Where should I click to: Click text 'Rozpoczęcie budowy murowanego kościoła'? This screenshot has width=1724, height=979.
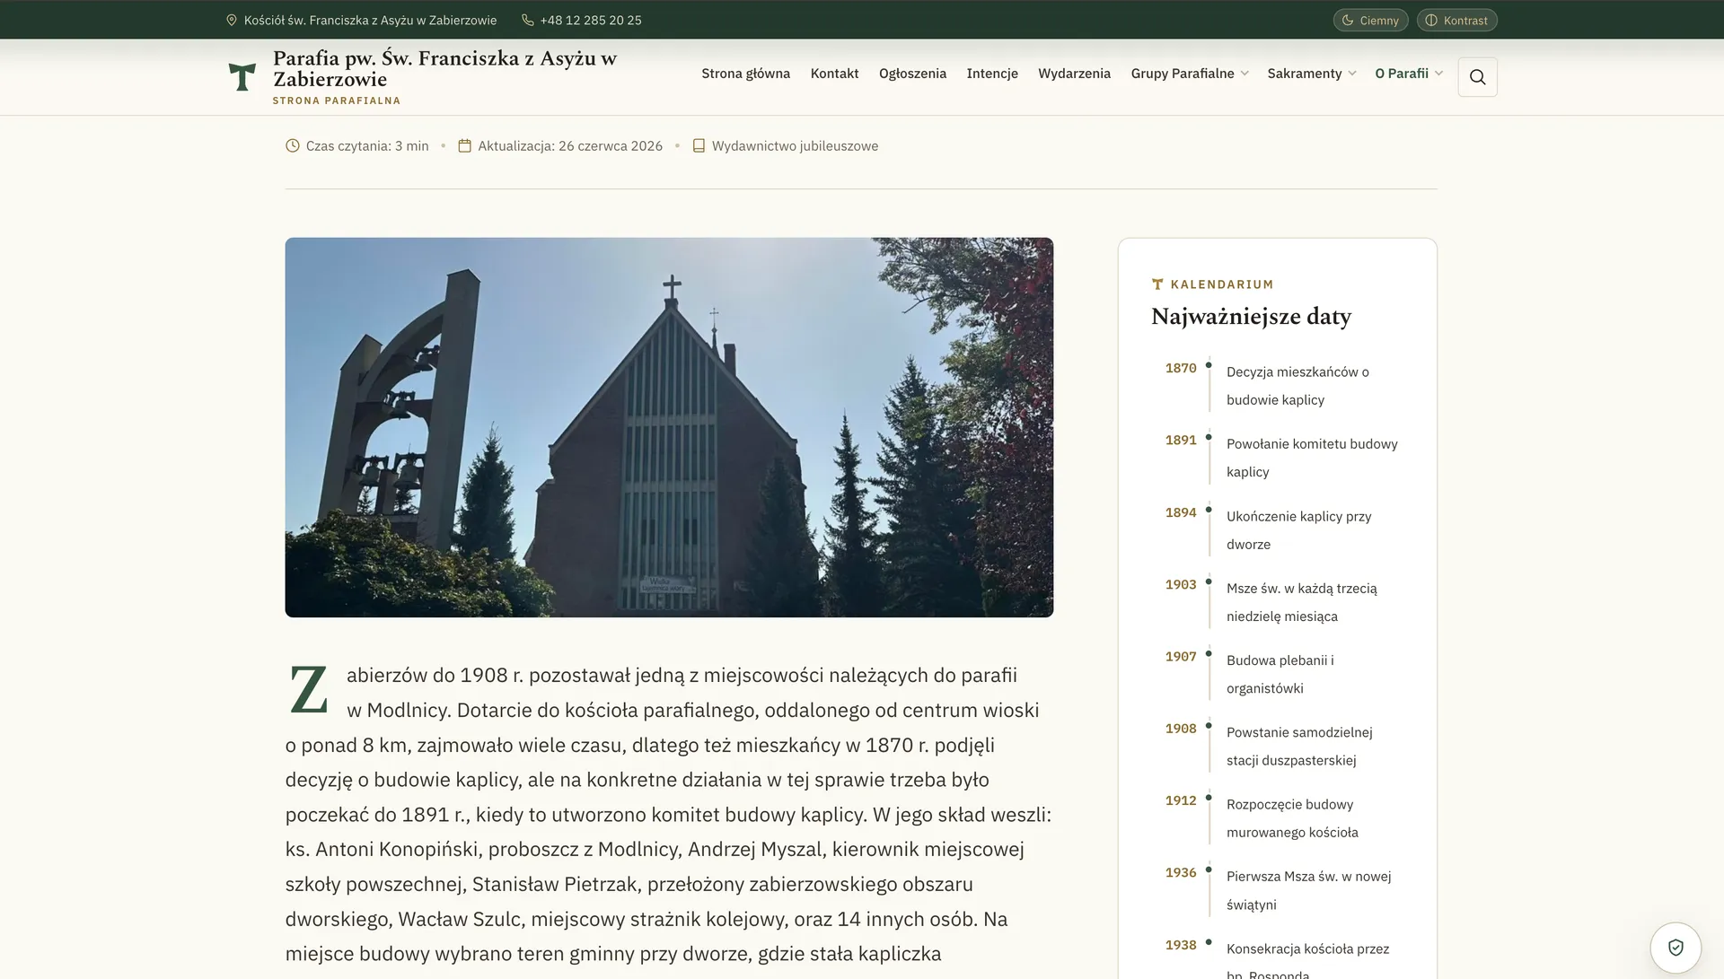[1292, 818]
